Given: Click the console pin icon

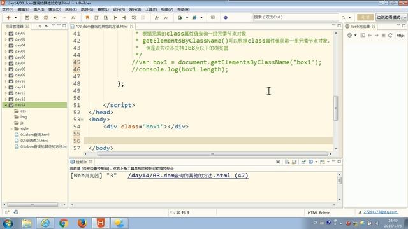Looking at the screenshot, I should (303, 162).
